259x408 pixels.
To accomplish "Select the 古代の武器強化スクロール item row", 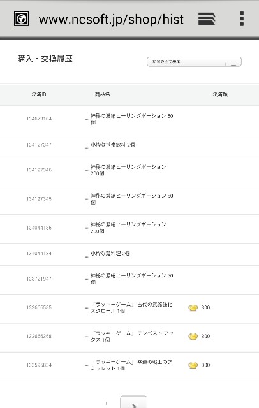I will (129, 309).
